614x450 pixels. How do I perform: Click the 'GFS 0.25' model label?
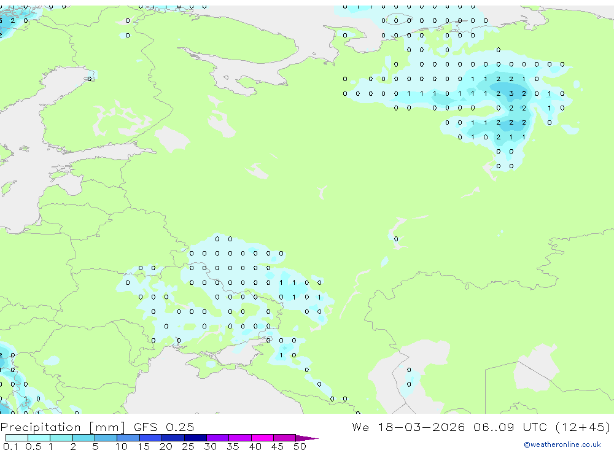164,427
